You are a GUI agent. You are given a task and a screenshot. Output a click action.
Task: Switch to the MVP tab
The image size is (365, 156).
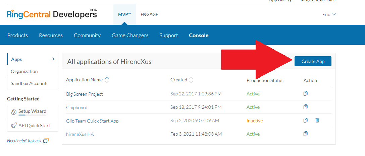[x=124, y=14]
